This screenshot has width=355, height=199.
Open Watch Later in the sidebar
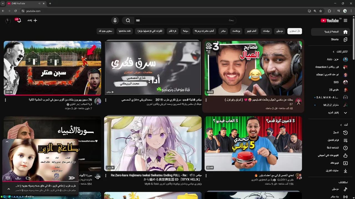(330, 148)
